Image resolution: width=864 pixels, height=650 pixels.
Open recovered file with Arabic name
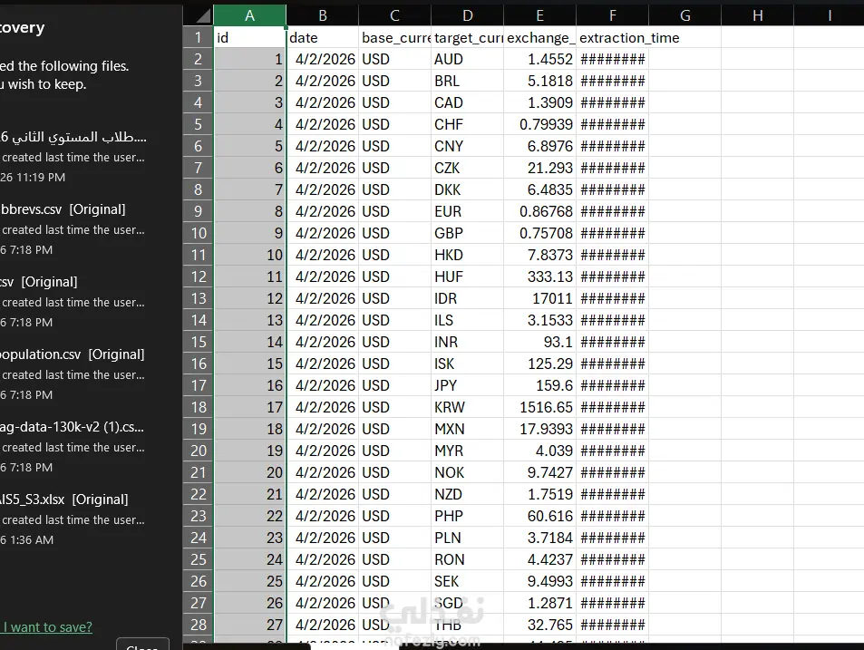click(73, 157)
